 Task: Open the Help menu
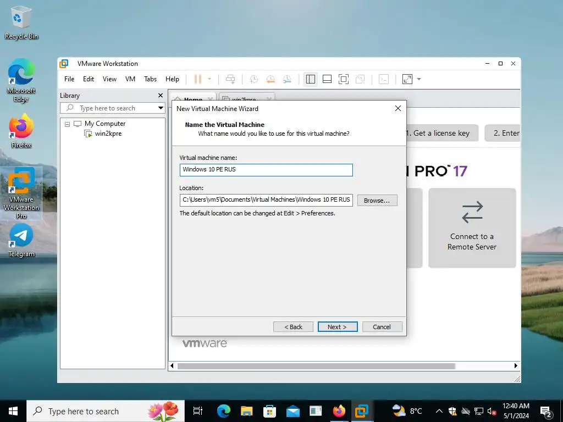[x=172, y=79]
